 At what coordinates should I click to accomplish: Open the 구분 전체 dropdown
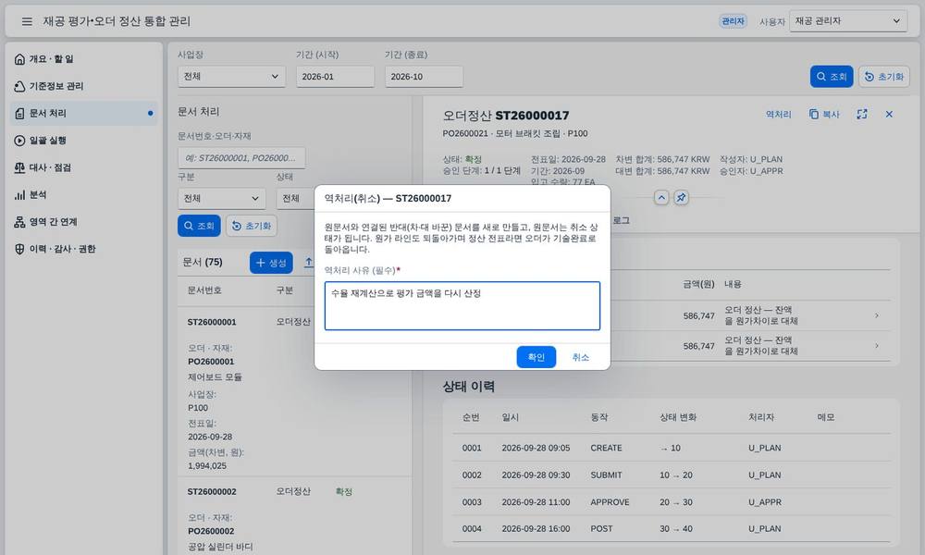coord(221,198)
